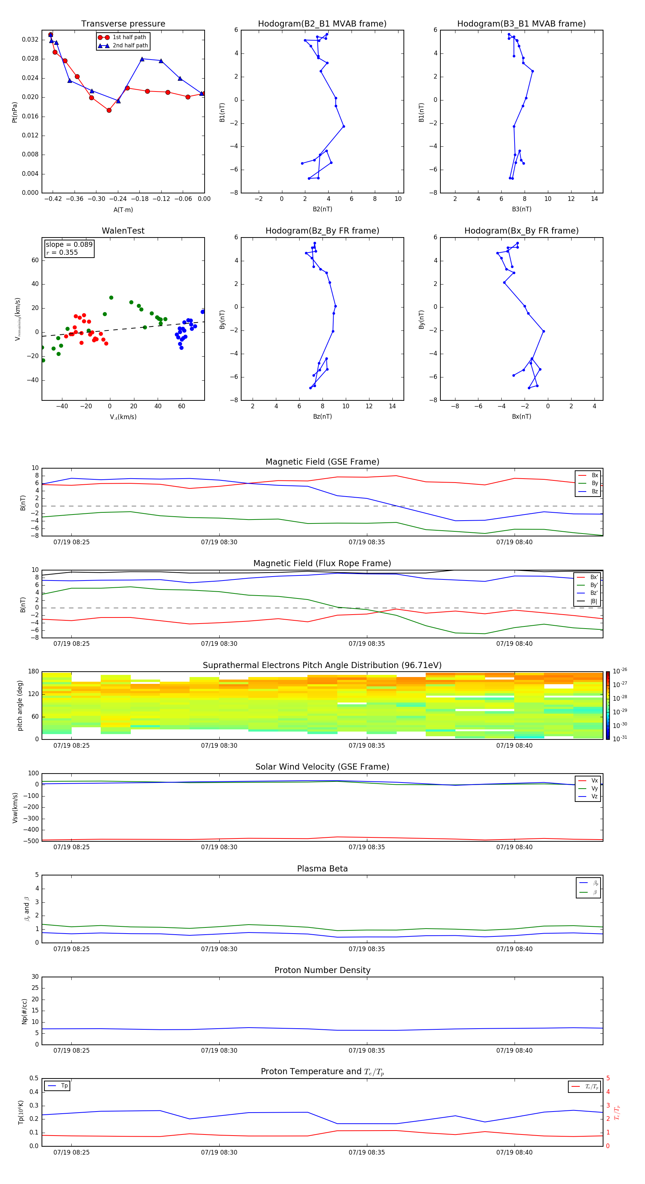Click '07/19 08:35' tick under Proton Temperature plot
This screenshot has width=645, height=1184.
366,1152
